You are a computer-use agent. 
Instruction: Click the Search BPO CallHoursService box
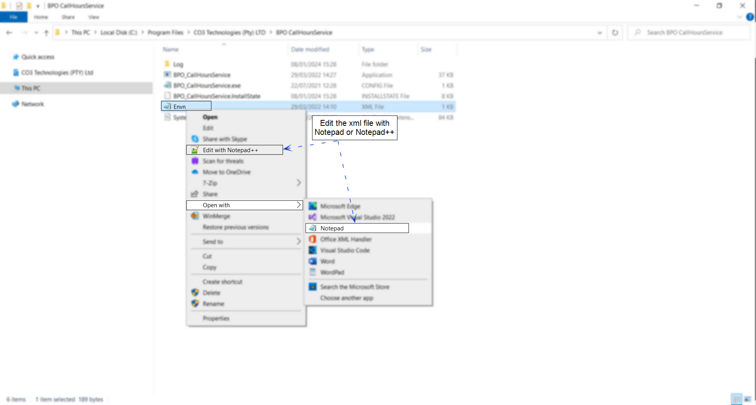click(689, 33)
